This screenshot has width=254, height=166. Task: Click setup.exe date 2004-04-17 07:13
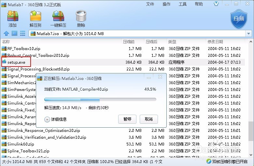224,62
